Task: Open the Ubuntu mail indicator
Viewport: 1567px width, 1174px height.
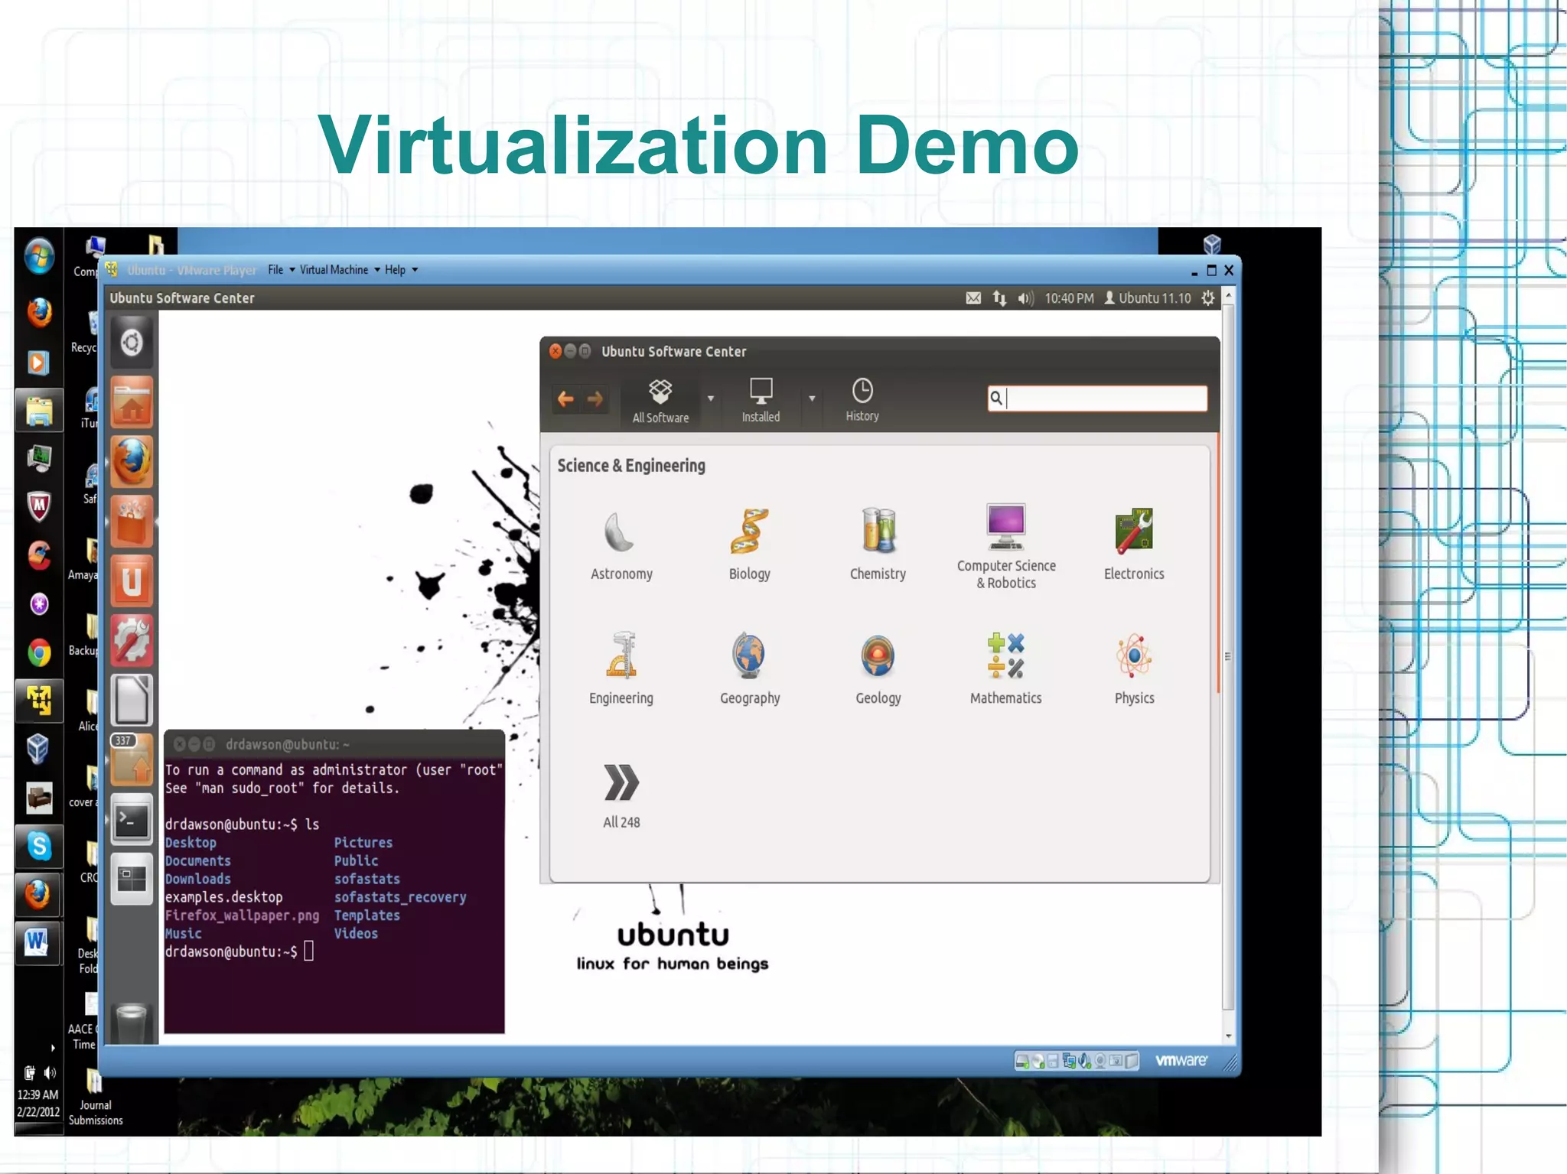Action: [973, 298]
